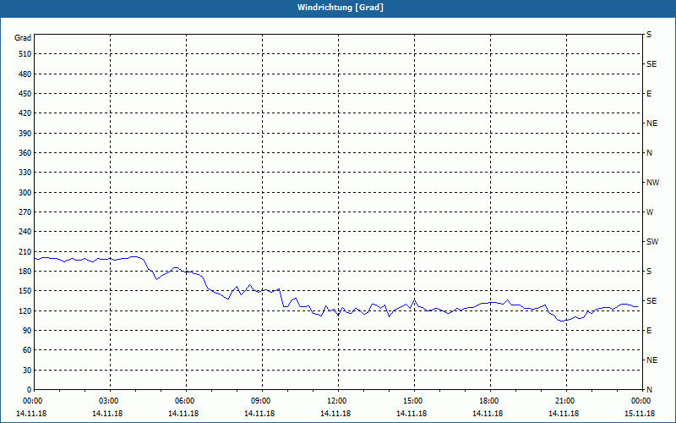This screenshot has width=676, height=423.
Task: Select the 14.11.18 date under 18:00
Action: pyautogui.click(x=488, y=414)
